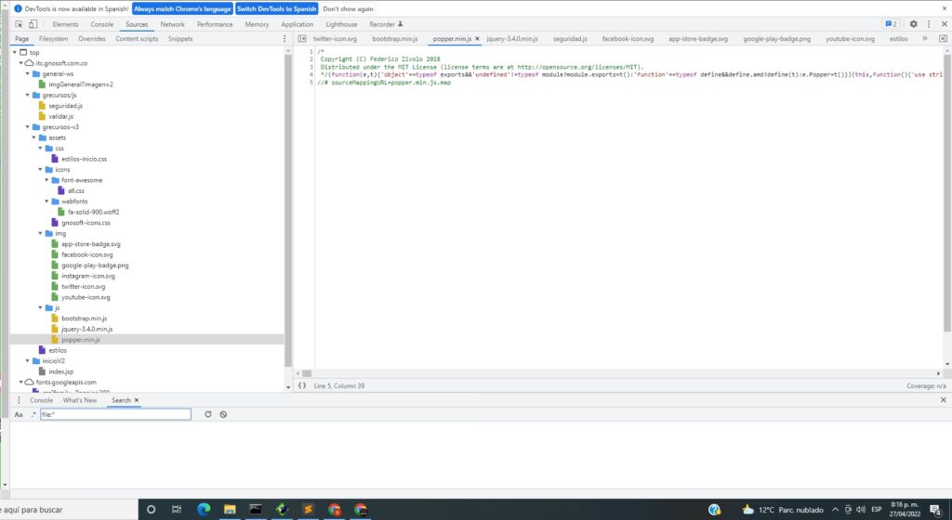Clear the search results icon
Image resolution: width=952 pixels, height=520 pixels.
pyautogui.click(x=223, y=414)
